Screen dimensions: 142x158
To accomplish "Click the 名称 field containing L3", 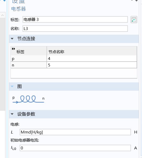I will (75, 29).
